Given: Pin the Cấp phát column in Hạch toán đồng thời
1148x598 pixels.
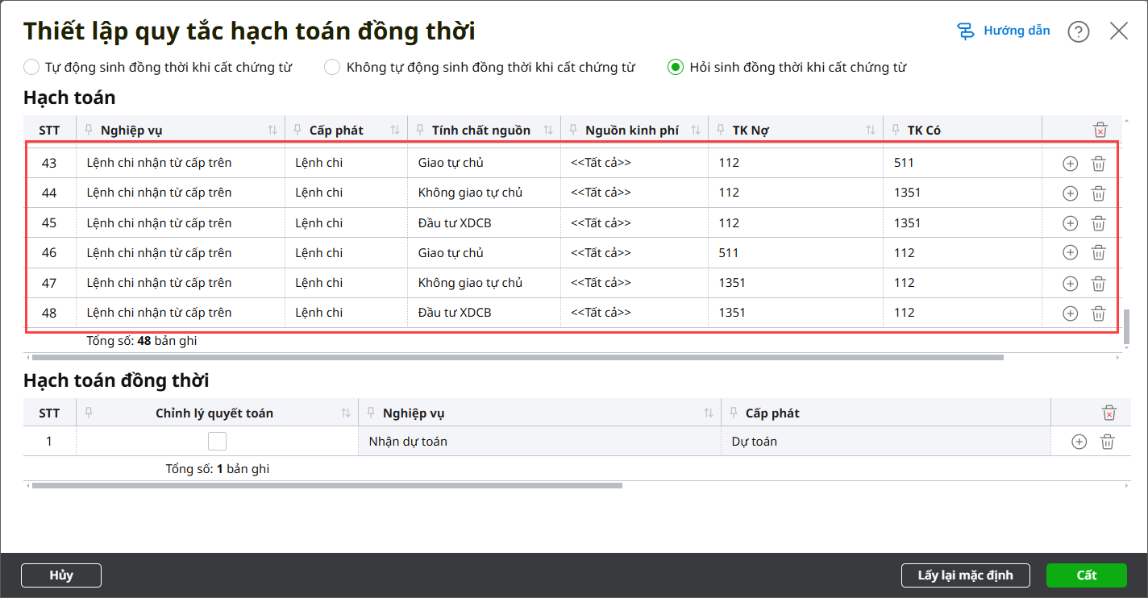Looking at the screenshot, I should click(x=734, y=413).
